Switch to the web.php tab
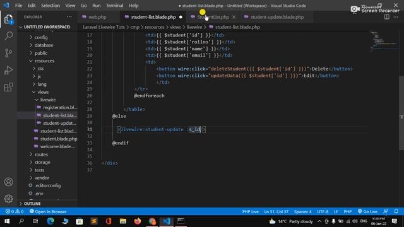 97,17
